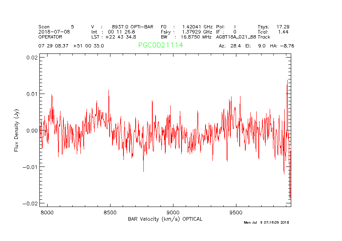Screen dimensions: 342x241
Task: Click the AGBT18A_021_88 Track project text
Action: coord(243,36)
